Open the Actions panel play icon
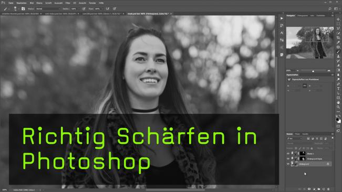 click(x=282, y=18)
